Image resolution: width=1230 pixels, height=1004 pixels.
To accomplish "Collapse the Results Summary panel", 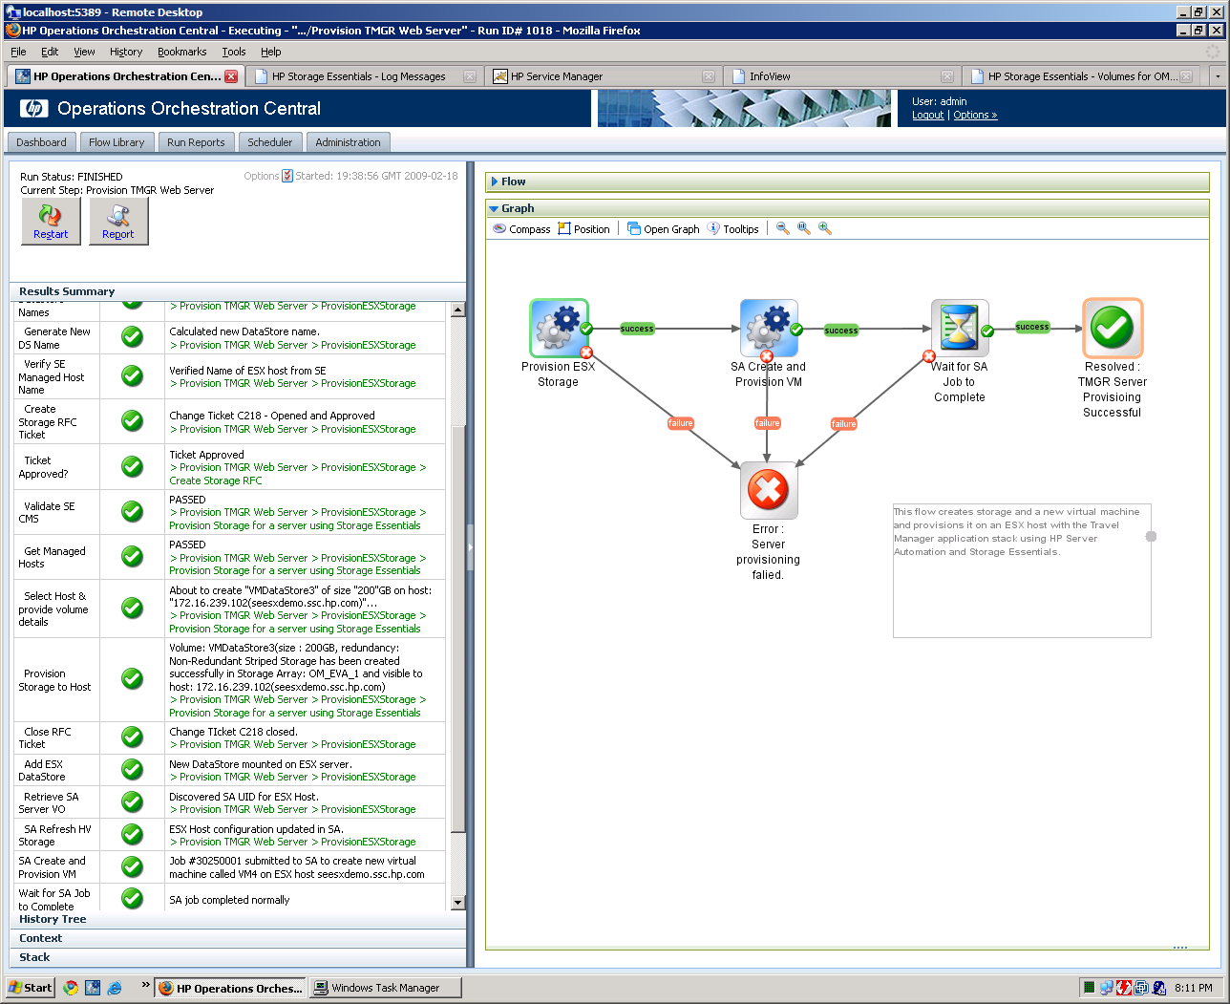I will pyautogui.click(x=239, y=291).
